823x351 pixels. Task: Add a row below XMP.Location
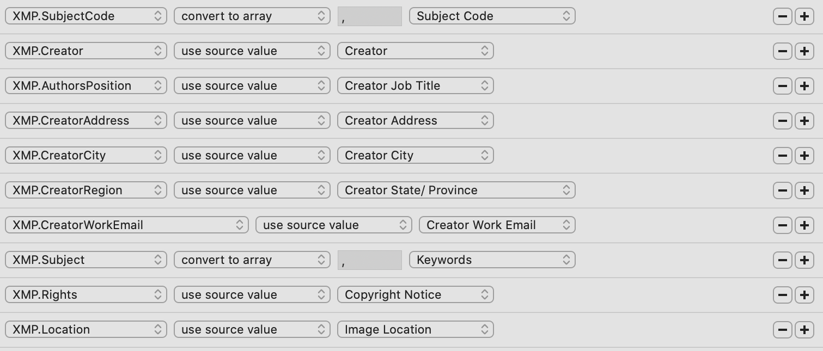[804, 330]
